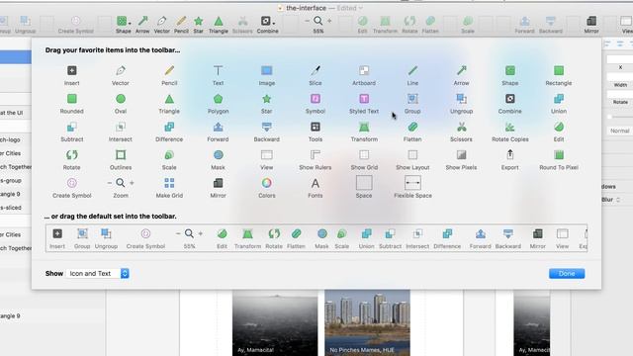The image size is (633, 356).
Task: Click the Slice knife icon
Action: tap(316, 70)
